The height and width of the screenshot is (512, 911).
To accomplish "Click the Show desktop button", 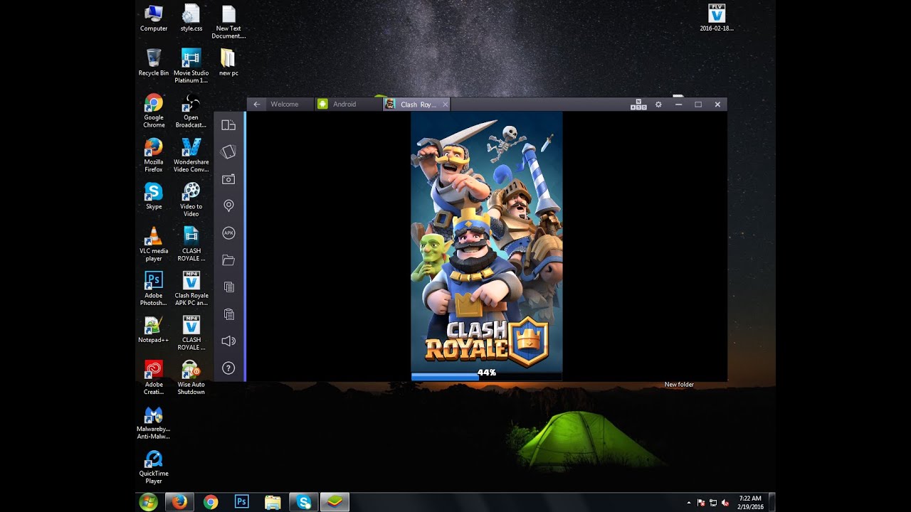I will tap(772, 502).
